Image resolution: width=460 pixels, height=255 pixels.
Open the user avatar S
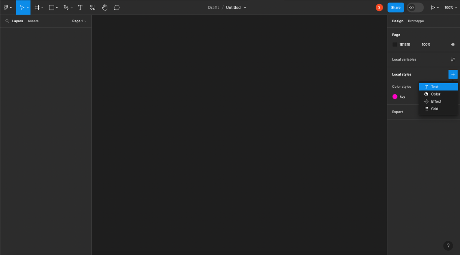point(379,7)
